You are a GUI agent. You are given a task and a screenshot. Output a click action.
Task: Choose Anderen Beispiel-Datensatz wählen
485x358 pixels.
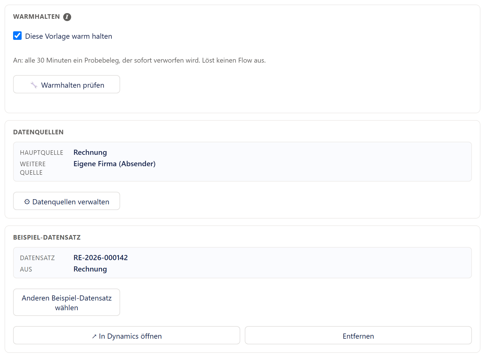[67, 302]
